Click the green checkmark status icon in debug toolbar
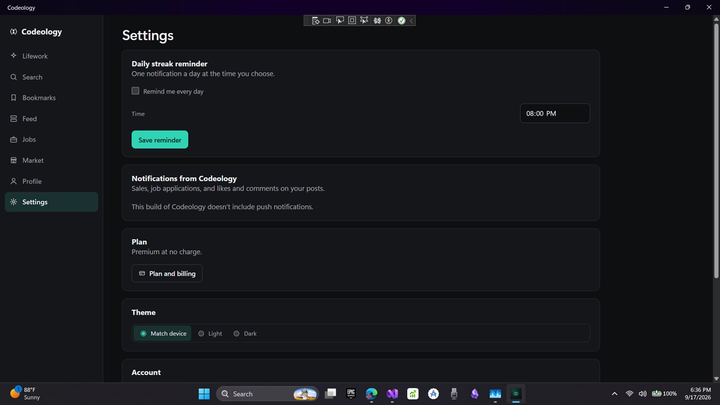This screenshot has width=720, height=405. click(x=401, y=21)
